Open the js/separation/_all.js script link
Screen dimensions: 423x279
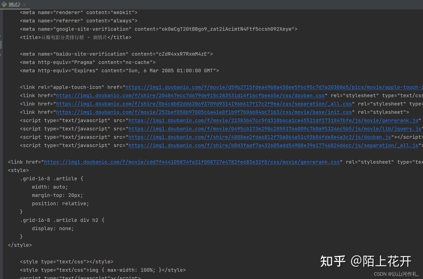pyautogui.click(x=273, y=146)
